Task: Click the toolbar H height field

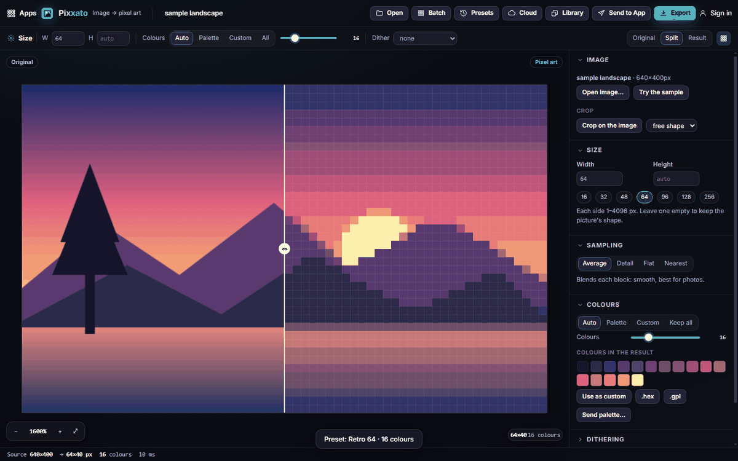Action: 113,38
